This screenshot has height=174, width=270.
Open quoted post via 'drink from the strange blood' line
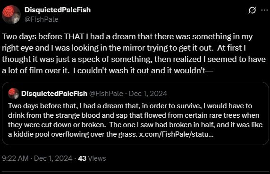point(134,115)
